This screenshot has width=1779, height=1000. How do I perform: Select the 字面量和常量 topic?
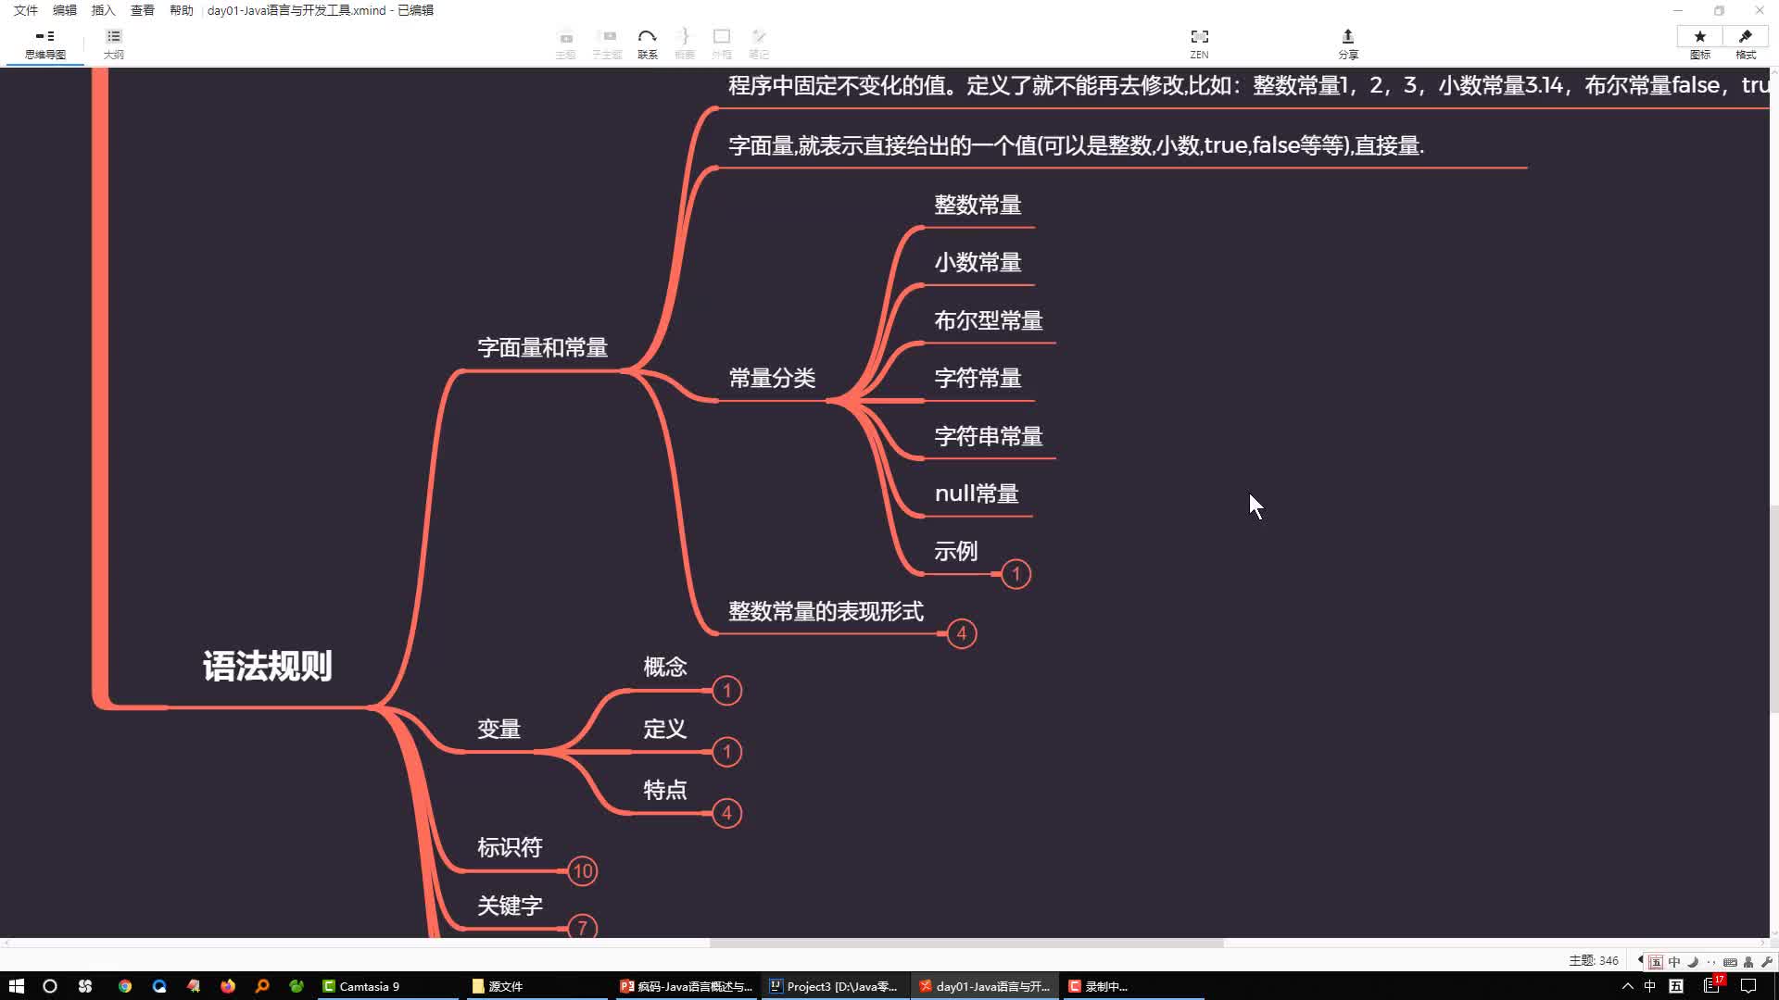[x=543, y=347]
